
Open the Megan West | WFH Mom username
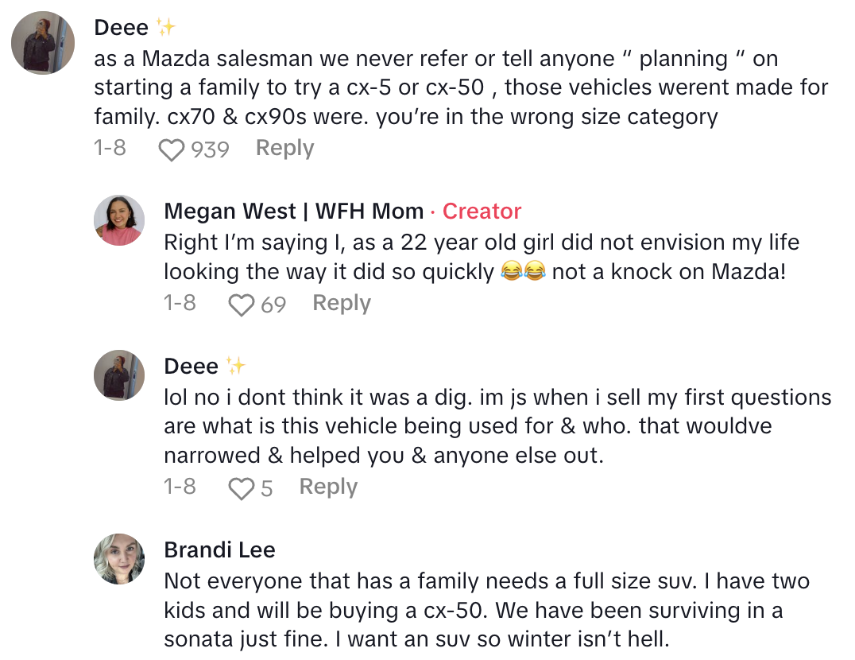293,212
